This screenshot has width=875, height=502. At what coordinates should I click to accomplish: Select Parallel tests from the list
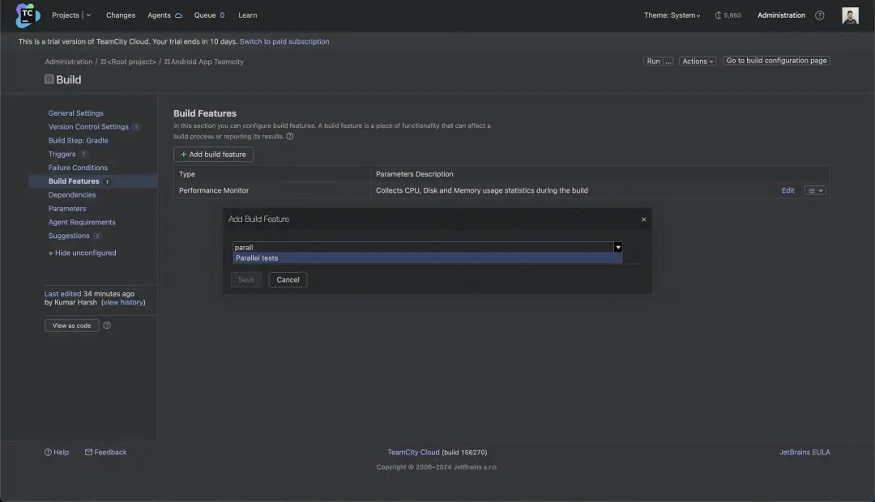[257, 258]
